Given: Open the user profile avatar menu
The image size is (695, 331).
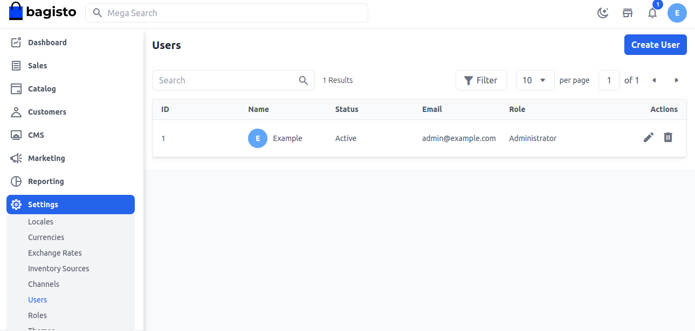Looking at the screenshot, I should click(x=677, y=13).
